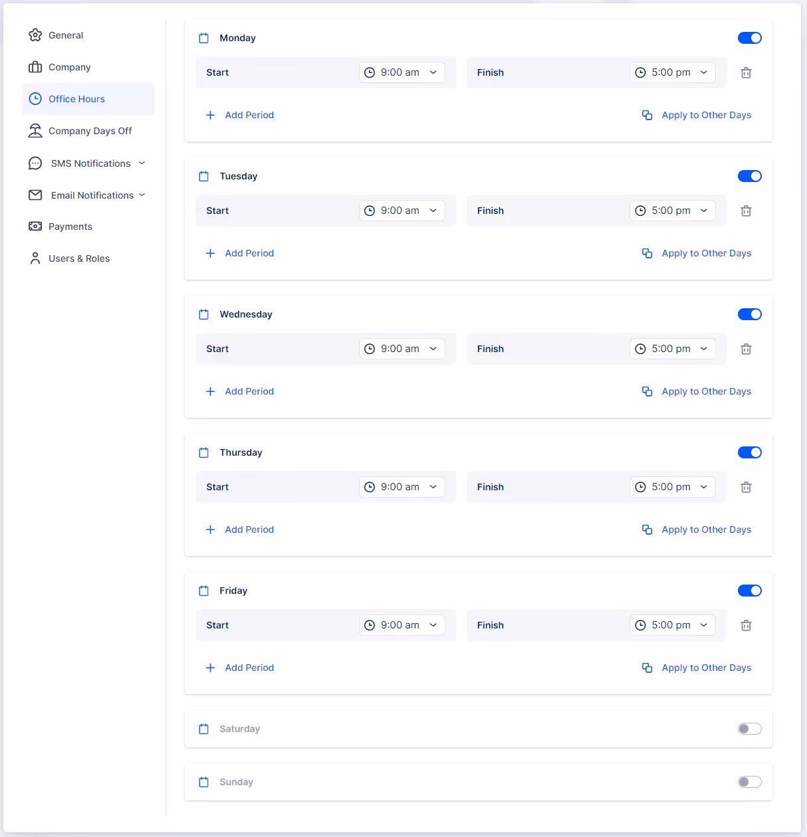Open Wednesday's Start time dropdown
The width and height of the screenshot is (807, 837).
click(x=402, y=349)
